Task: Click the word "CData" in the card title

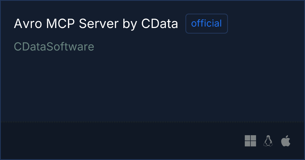Action: pos(159,24)
